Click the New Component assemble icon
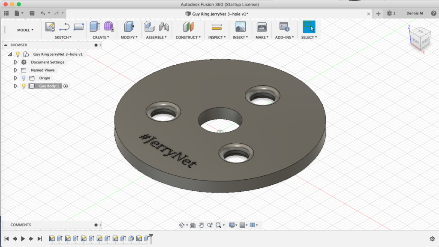439x247 pixels. pyautogui.click(x=149, y=27)
